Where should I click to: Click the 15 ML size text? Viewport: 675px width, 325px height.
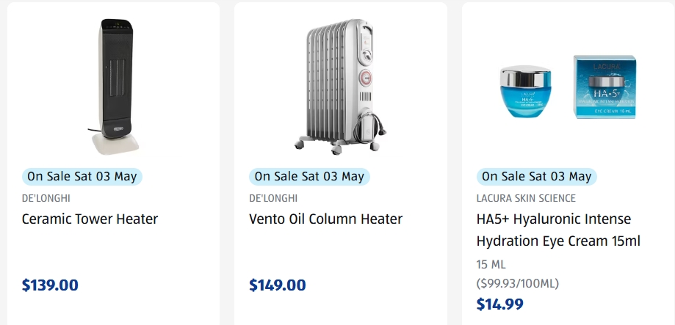click(x=491, y=264)
